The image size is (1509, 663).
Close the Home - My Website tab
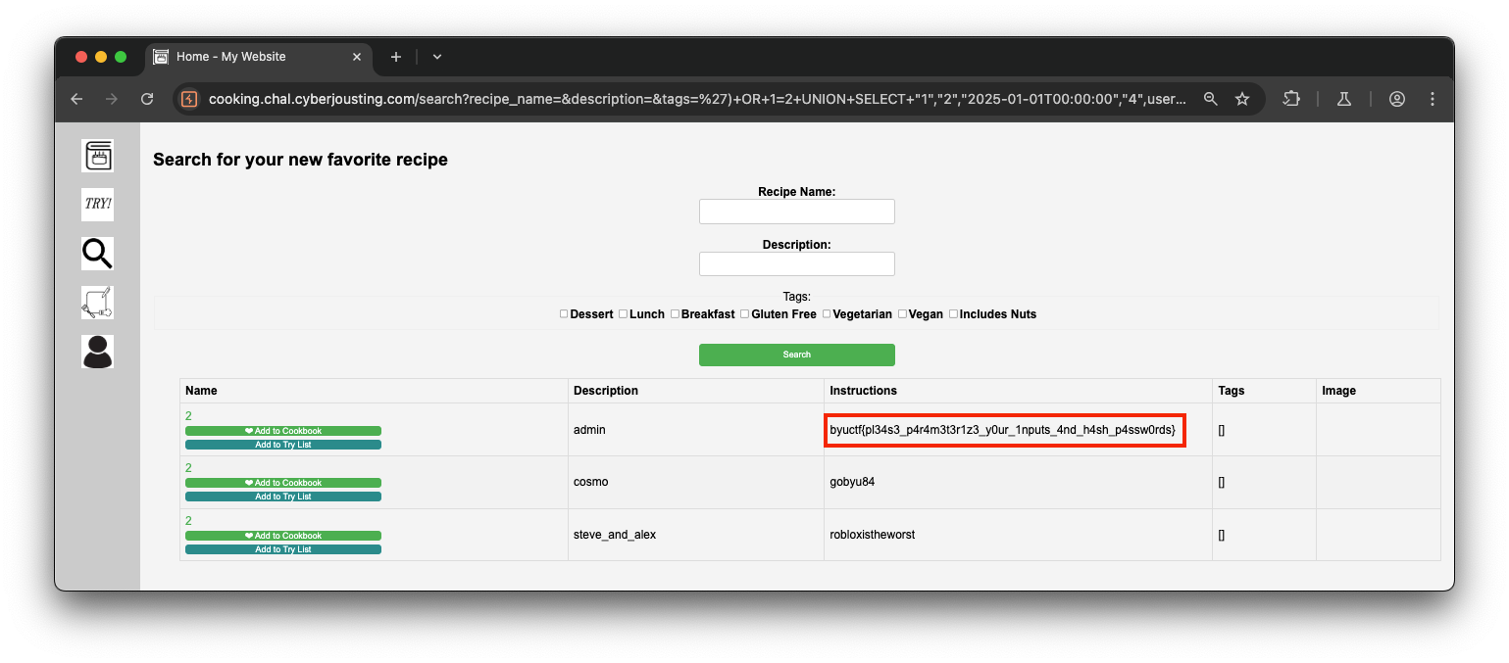coord(356,57)
